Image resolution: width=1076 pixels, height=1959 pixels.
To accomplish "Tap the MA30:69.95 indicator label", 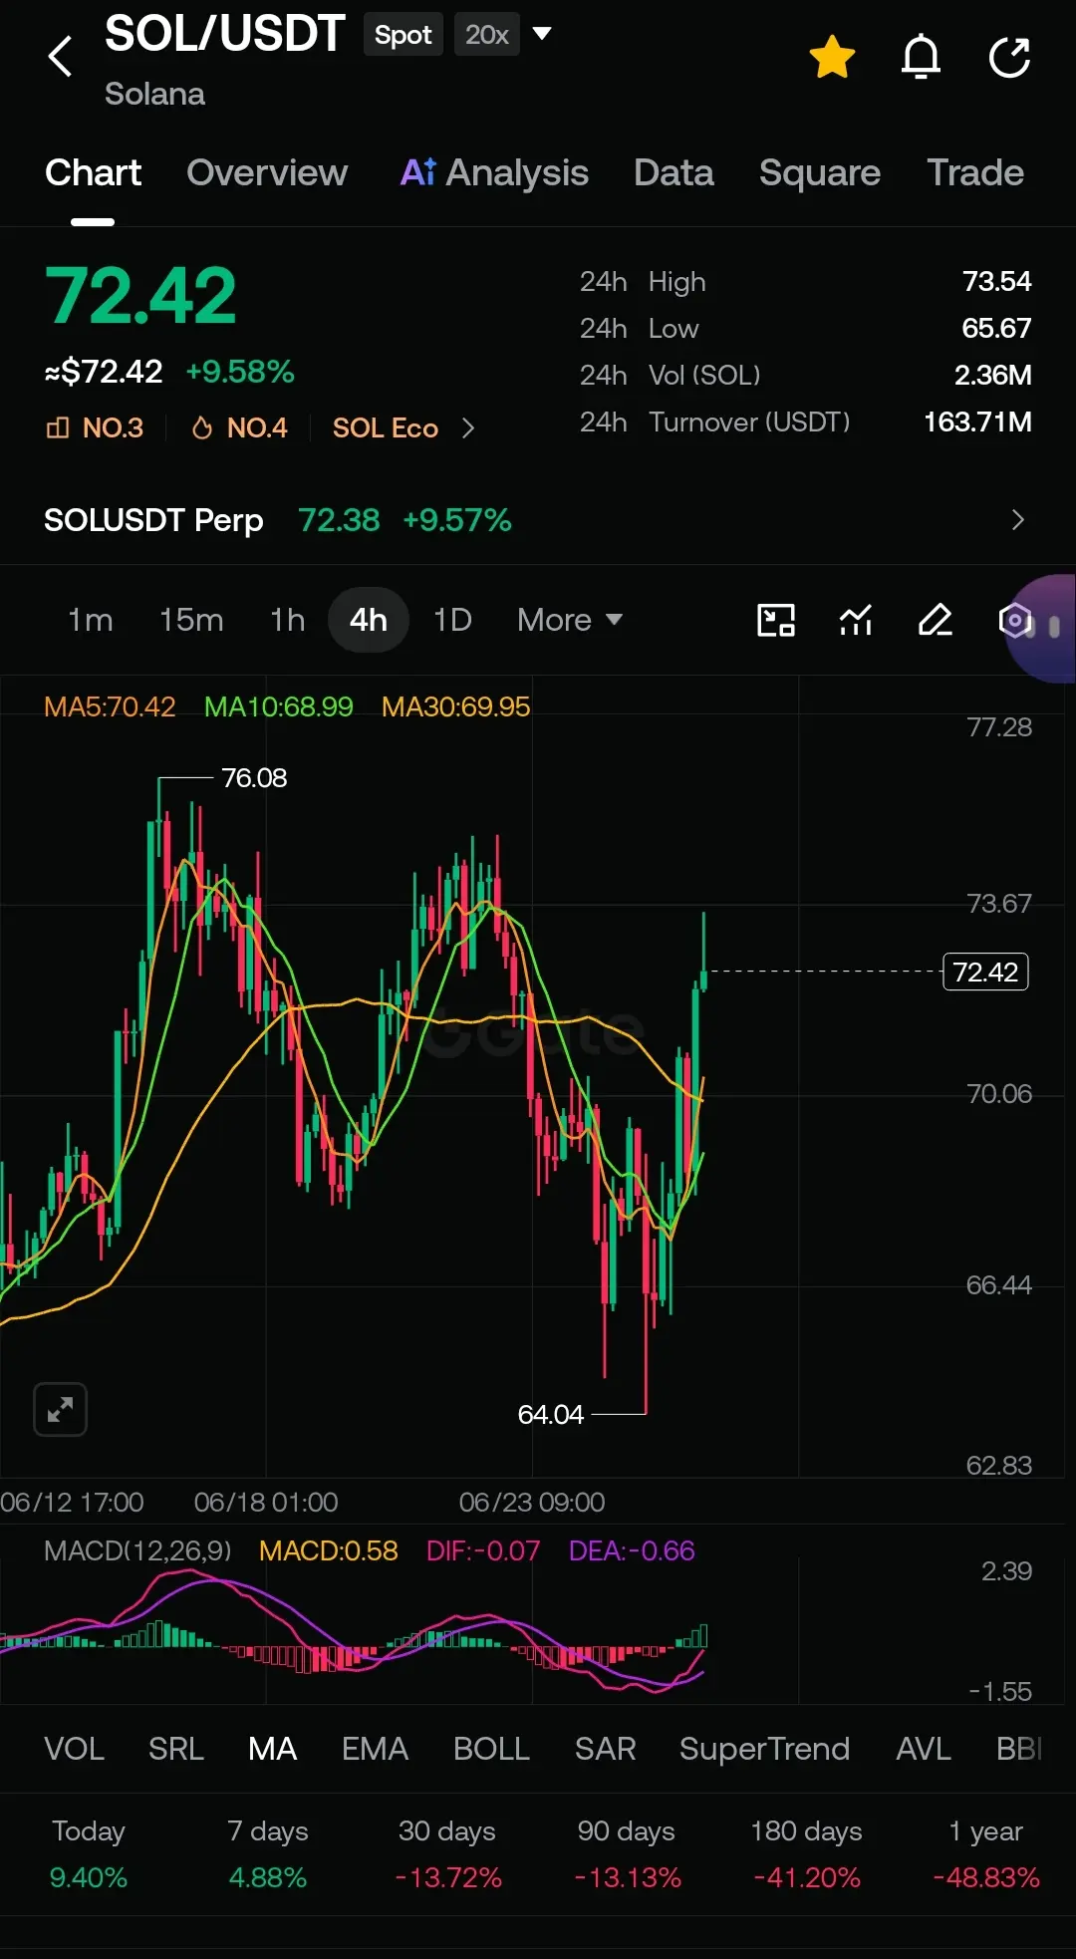I will 456,706.
